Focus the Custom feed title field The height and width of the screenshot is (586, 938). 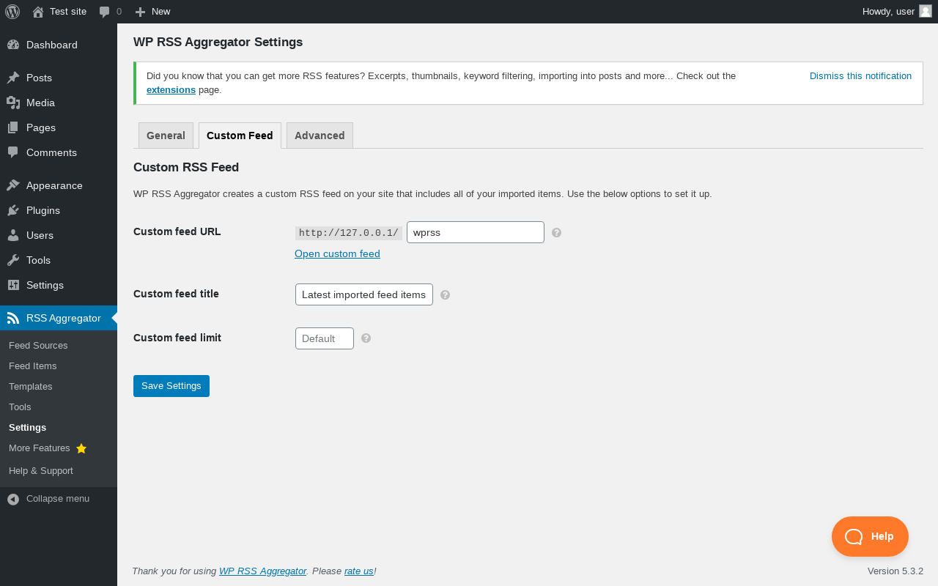(364, 294)
